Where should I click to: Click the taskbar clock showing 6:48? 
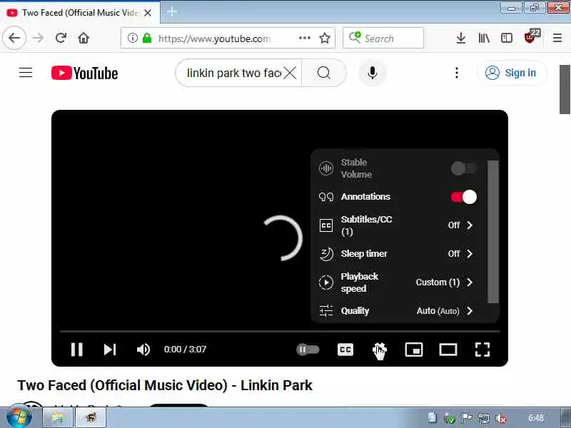(x=536, y=418)
